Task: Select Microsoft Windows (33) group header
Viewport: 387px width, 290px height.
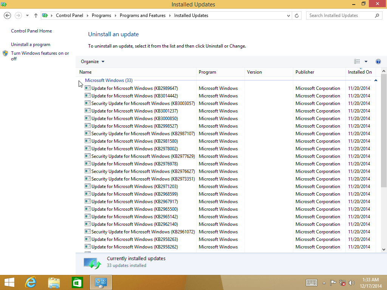Action: coord(108,80)
